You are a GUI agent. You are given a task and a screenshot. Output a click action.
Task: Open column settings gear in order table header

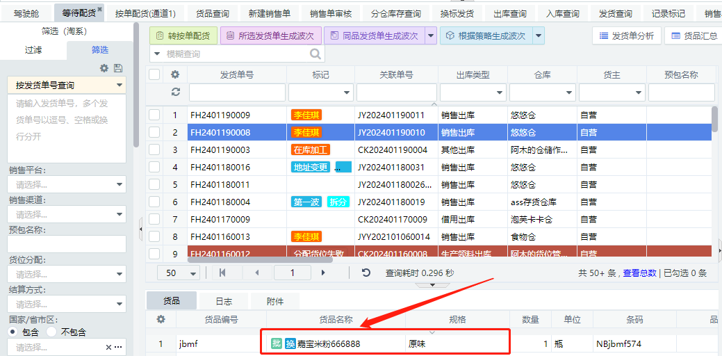[x=175, y=74]
